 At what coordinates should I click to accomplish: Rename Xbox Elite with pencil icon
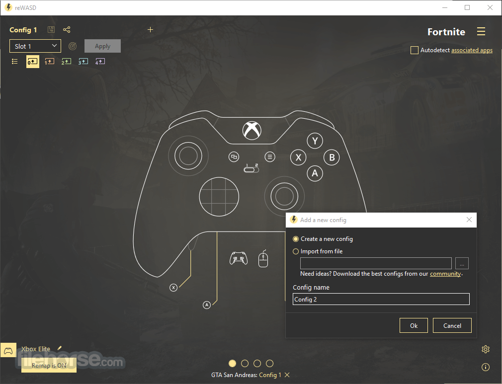(59, 348)
